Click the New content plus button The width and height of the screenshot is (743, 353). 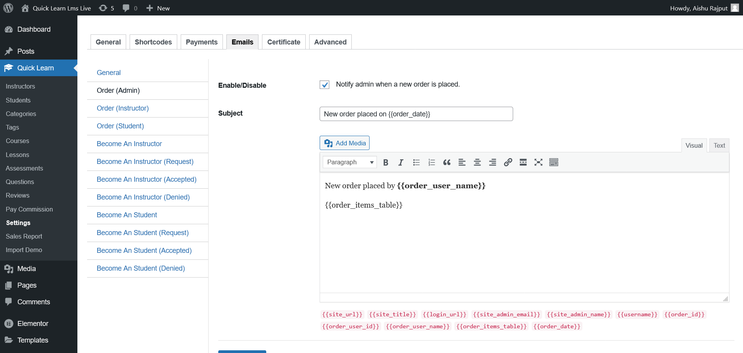(x=158, y=8)
